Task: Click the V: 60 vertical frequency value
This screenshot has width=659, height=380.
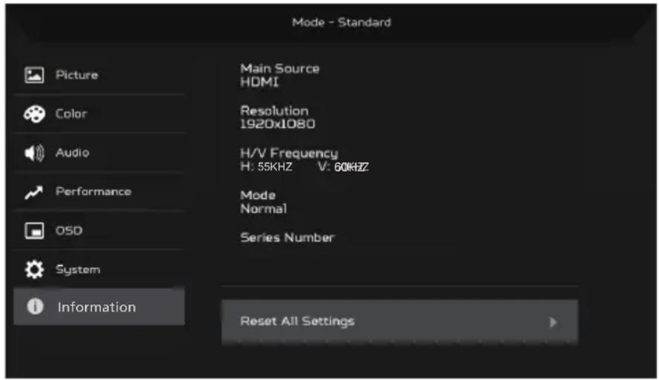Action: point(344,167)
